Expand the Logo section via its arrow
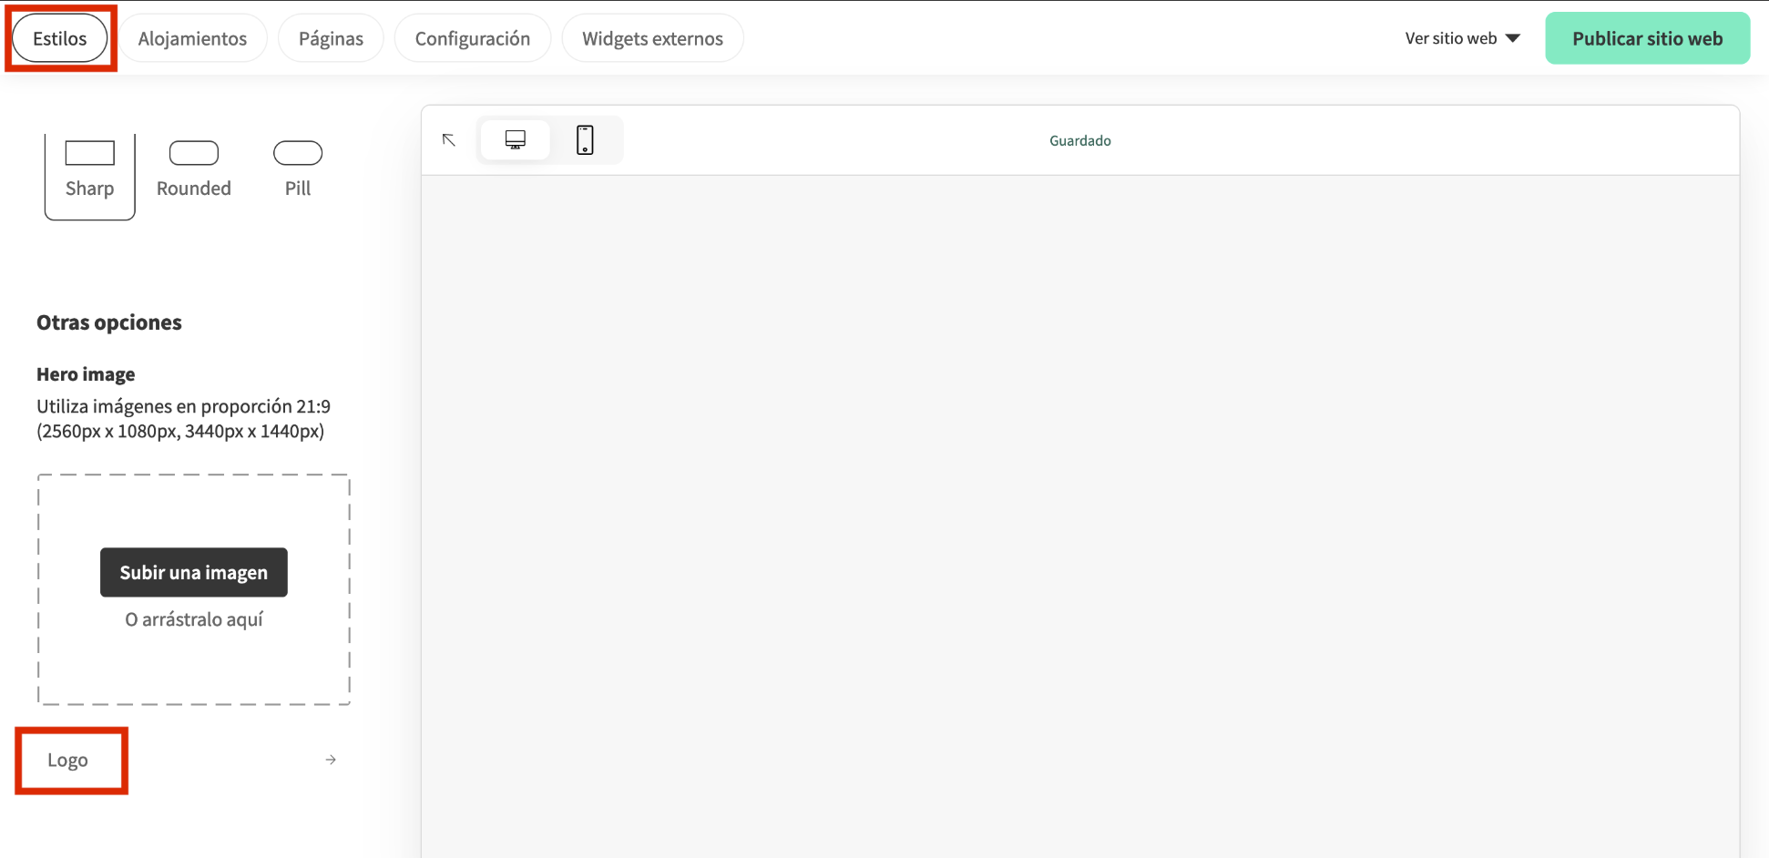 pyautogui.click(x=330, y=759)
